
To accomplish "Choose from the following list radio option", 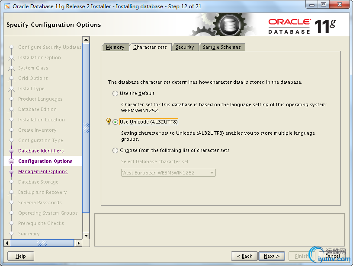I will [x=115, y=151].
